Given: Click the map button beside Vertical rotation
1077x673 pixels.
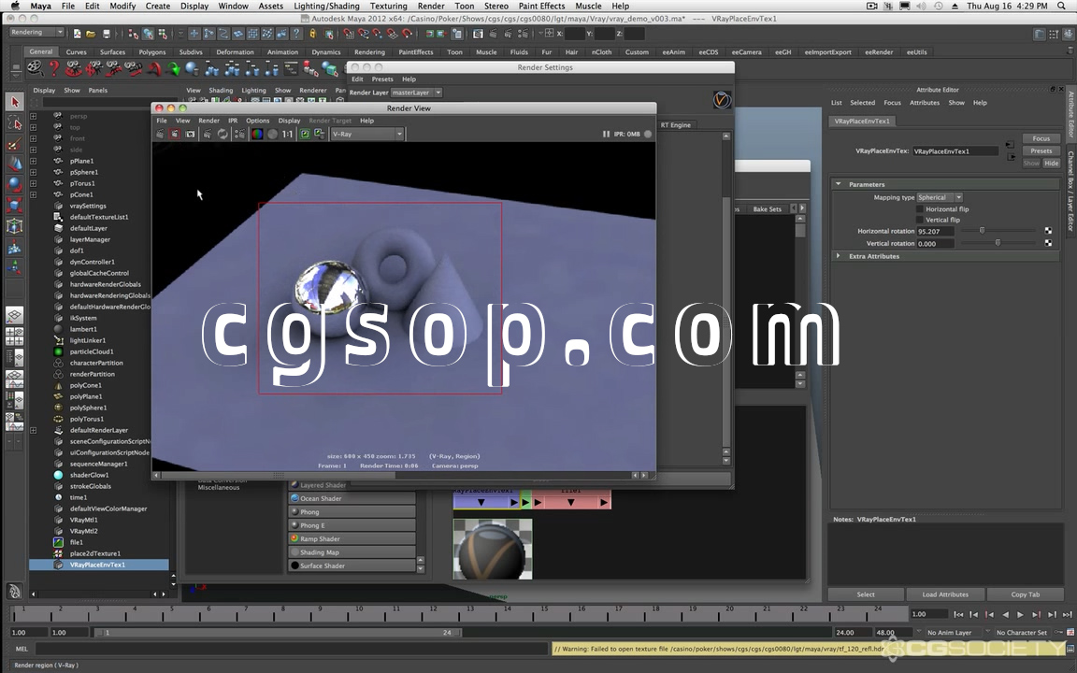Looking at the screenshot, I should pyautogui.click(x=1048, y=243).
